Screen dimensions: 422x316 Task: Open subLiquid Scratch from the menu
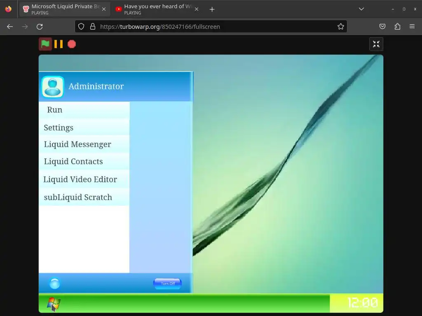84,197
